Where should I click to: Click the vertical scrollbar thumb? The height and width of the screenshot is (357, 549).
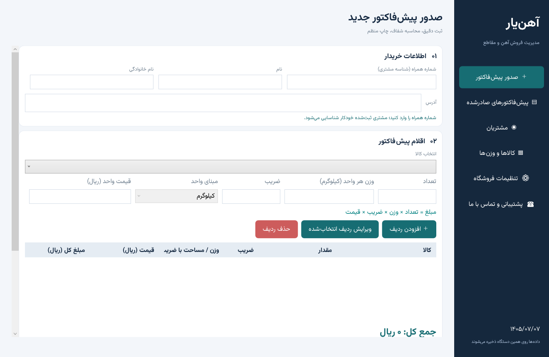15,152
